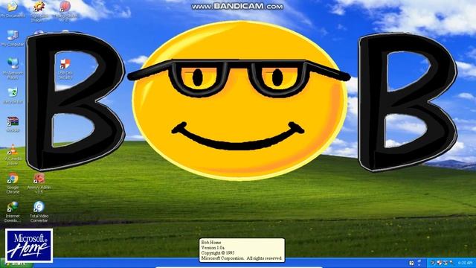Launch the Total Video Converter shortcut
This screenshot has height=268, width=476.
click(39, 211)
